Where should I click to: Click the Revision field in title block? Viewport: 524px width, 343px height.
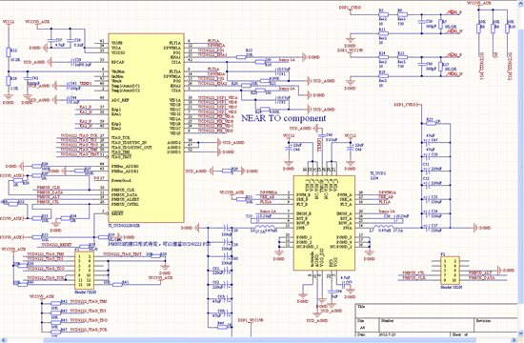496,324
